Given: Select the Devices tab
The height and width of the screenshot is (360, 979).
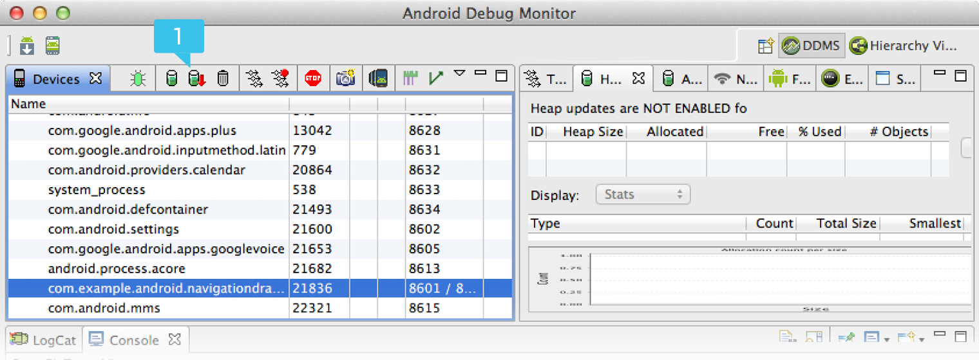Looking at the screenshot, I should (x=58, y=78).
